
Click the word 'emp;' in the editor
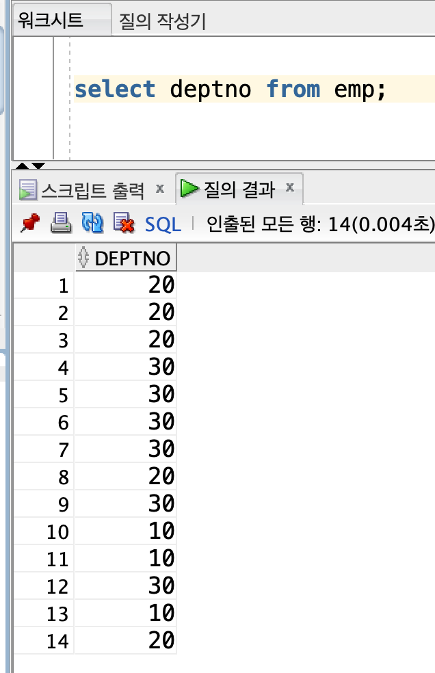360,91
